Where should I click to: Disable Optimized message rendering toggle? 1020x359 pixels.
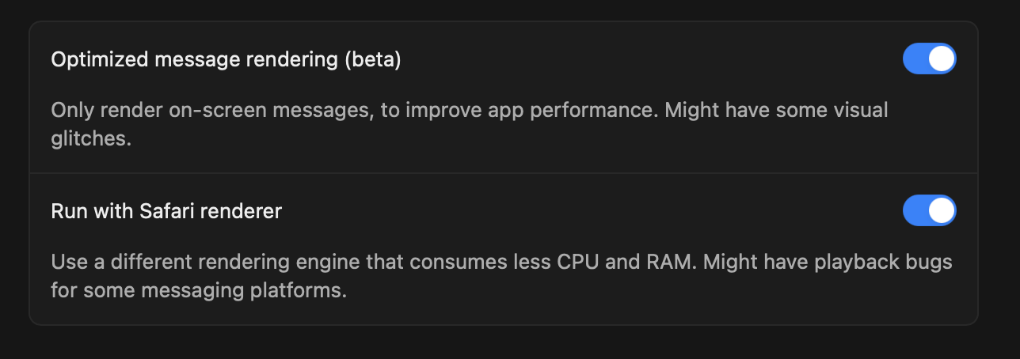929,59
